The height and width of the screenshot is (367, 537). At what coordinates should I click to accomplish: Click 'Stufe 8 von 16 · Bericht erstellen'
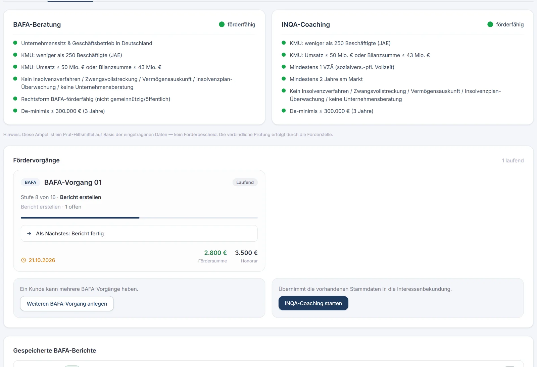coord(61,197)
